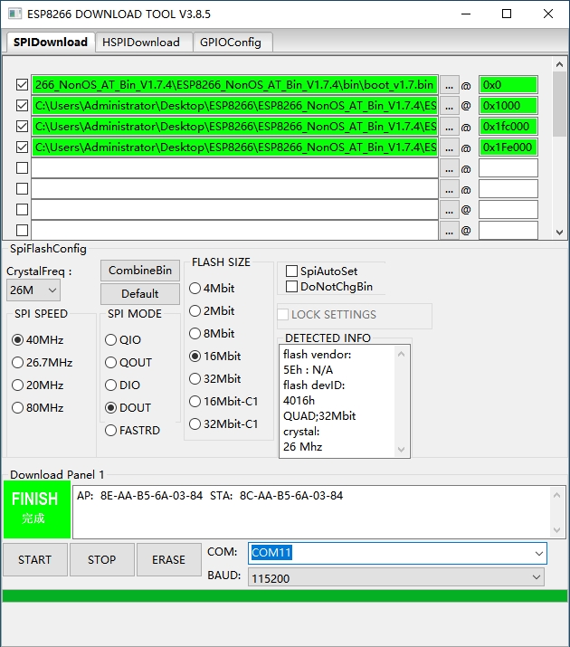Uncheck the file row at address 0x1000

pyautogui.click(x=22, y=106)
